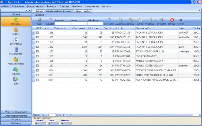The image size is (202, 126).
Task: Click record number field in navigator
Action: click(x=52, y=115)
